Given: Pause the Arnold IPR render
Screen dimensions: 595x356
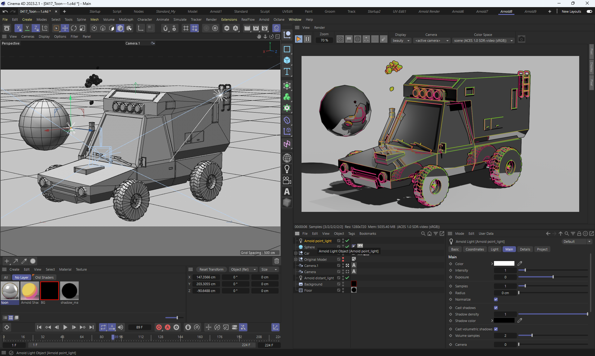Looking at the screenshot, I should coord(307,39).
